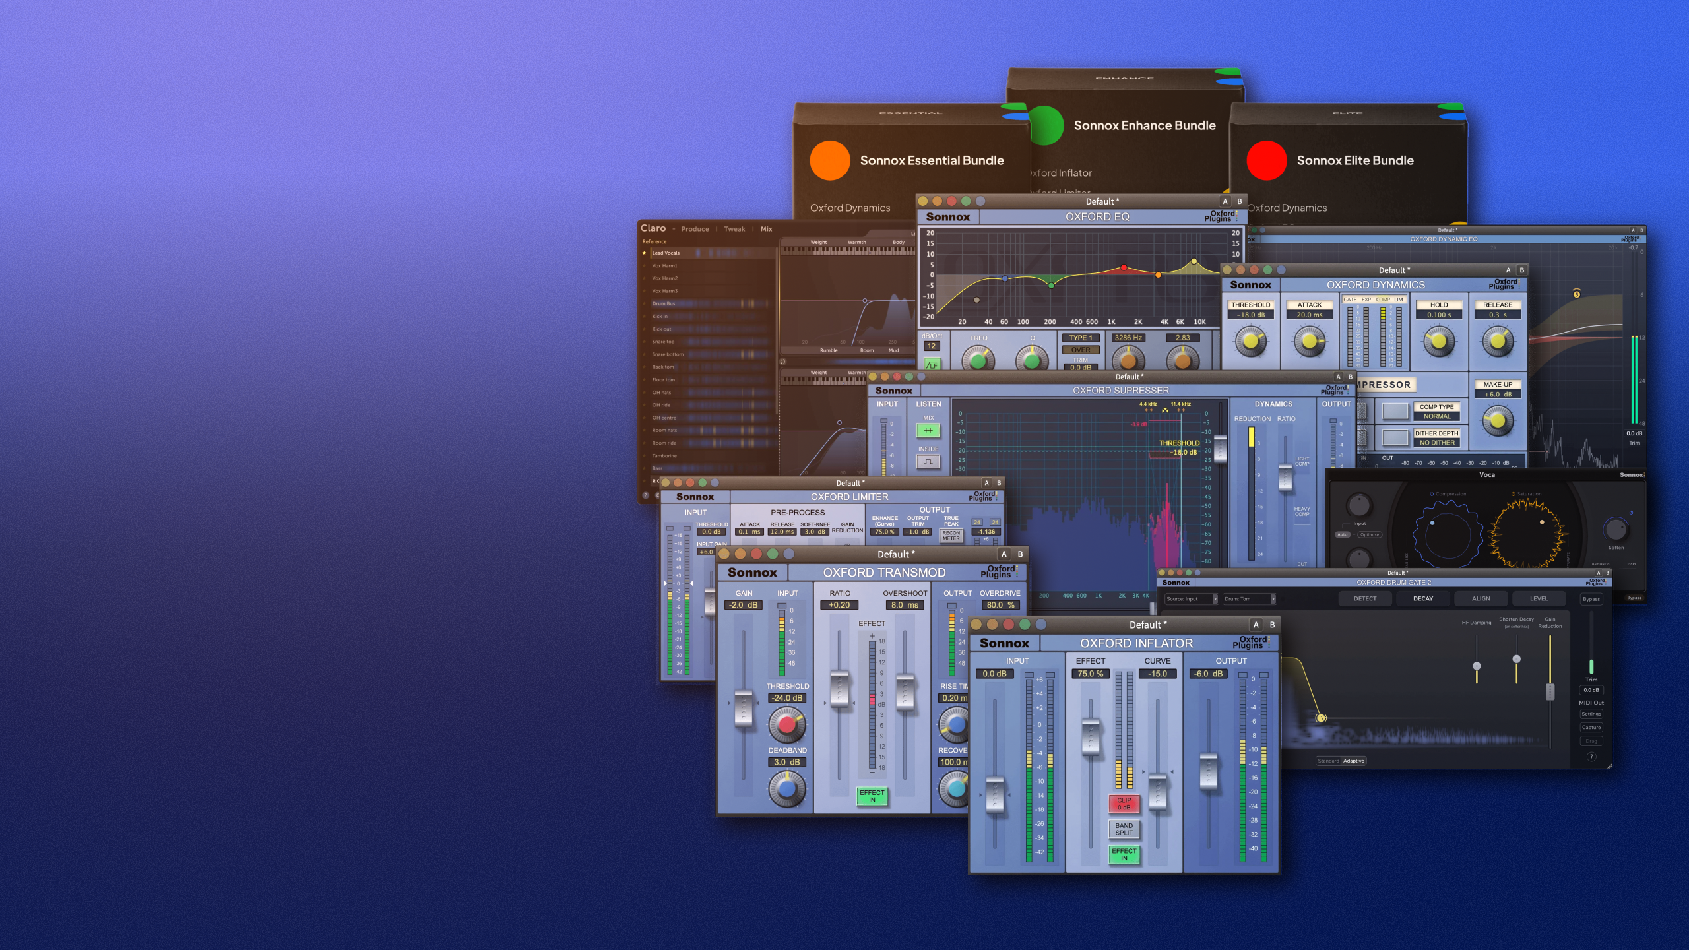Image resolution: width=1689 pixels, height=950 pixels.
Task: Click the Compression power icon in Voca
Action: 1432,493
